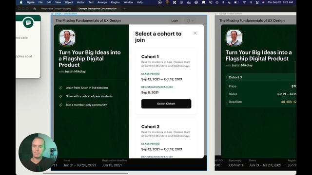Click 'Join a member-only community' icon
Image resolution: width=312 pixels, height=175 pixels.
coord(60,105)
